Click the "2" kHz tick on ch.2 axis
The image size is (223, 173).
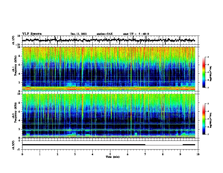pyautogui.click(x=19, y=129)
